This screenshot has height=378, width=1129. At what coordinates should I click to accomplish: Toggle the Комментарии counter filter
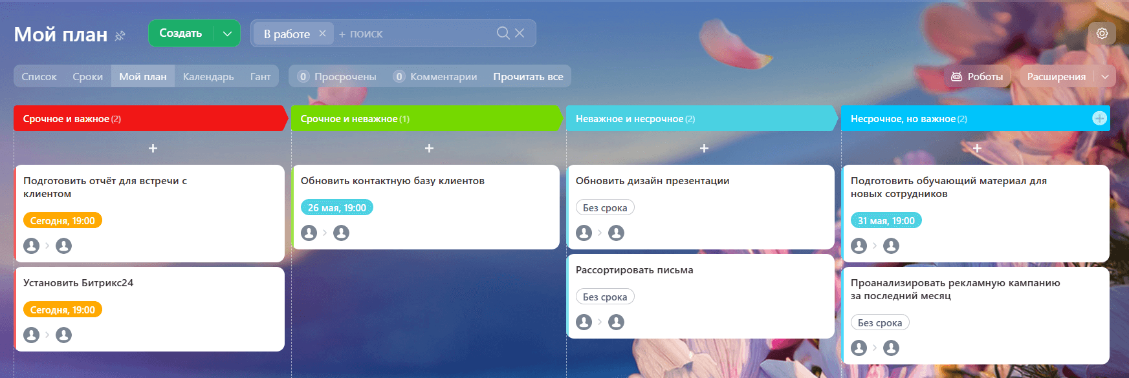click(x=435, y=76)
